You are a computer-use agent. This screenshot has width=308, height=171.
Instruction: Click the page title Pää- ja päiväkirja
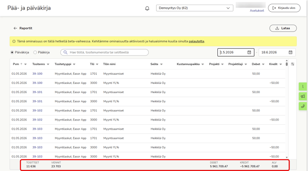tap(29, 8)
